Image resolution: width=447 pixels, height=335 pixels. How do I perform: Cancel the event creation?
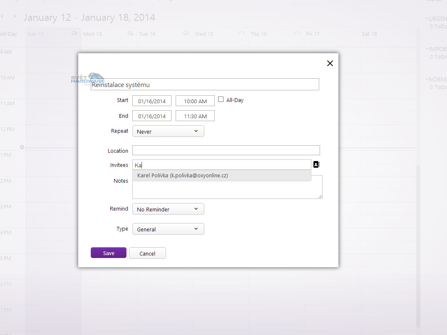147,253
